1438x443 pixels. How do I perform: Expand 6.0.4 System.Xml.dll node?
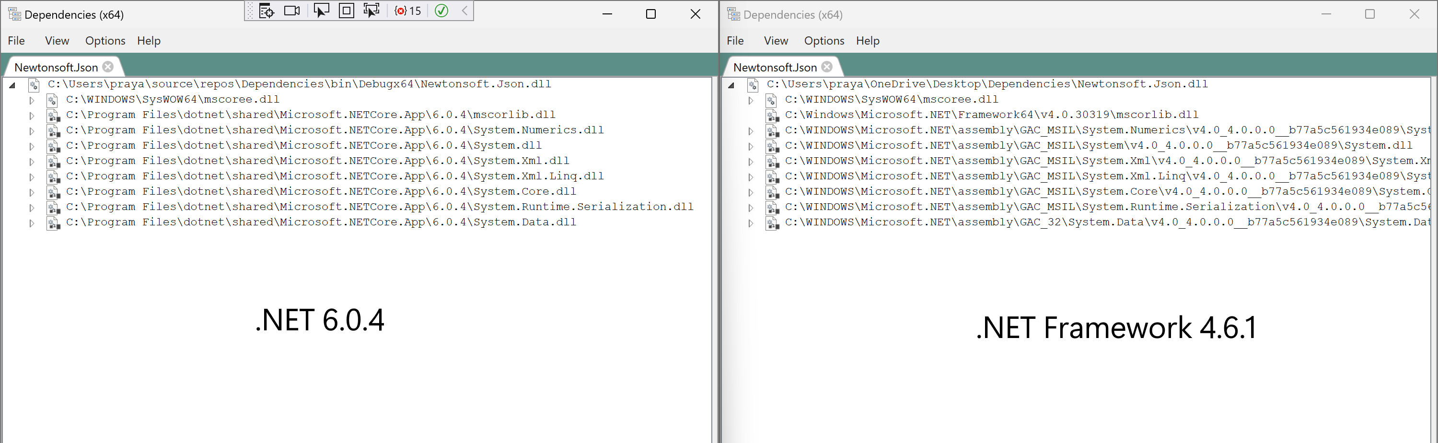[x=32, y=162]
